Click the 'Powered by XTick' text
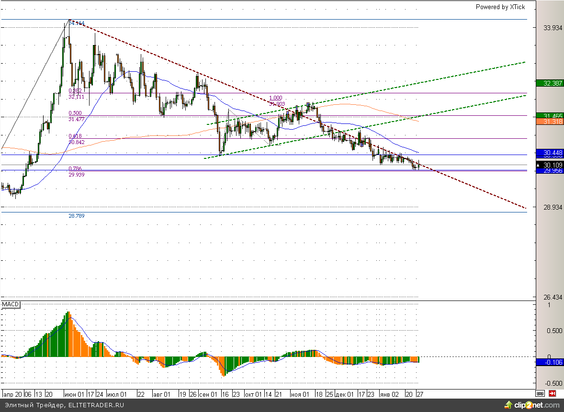 (500, 7)
